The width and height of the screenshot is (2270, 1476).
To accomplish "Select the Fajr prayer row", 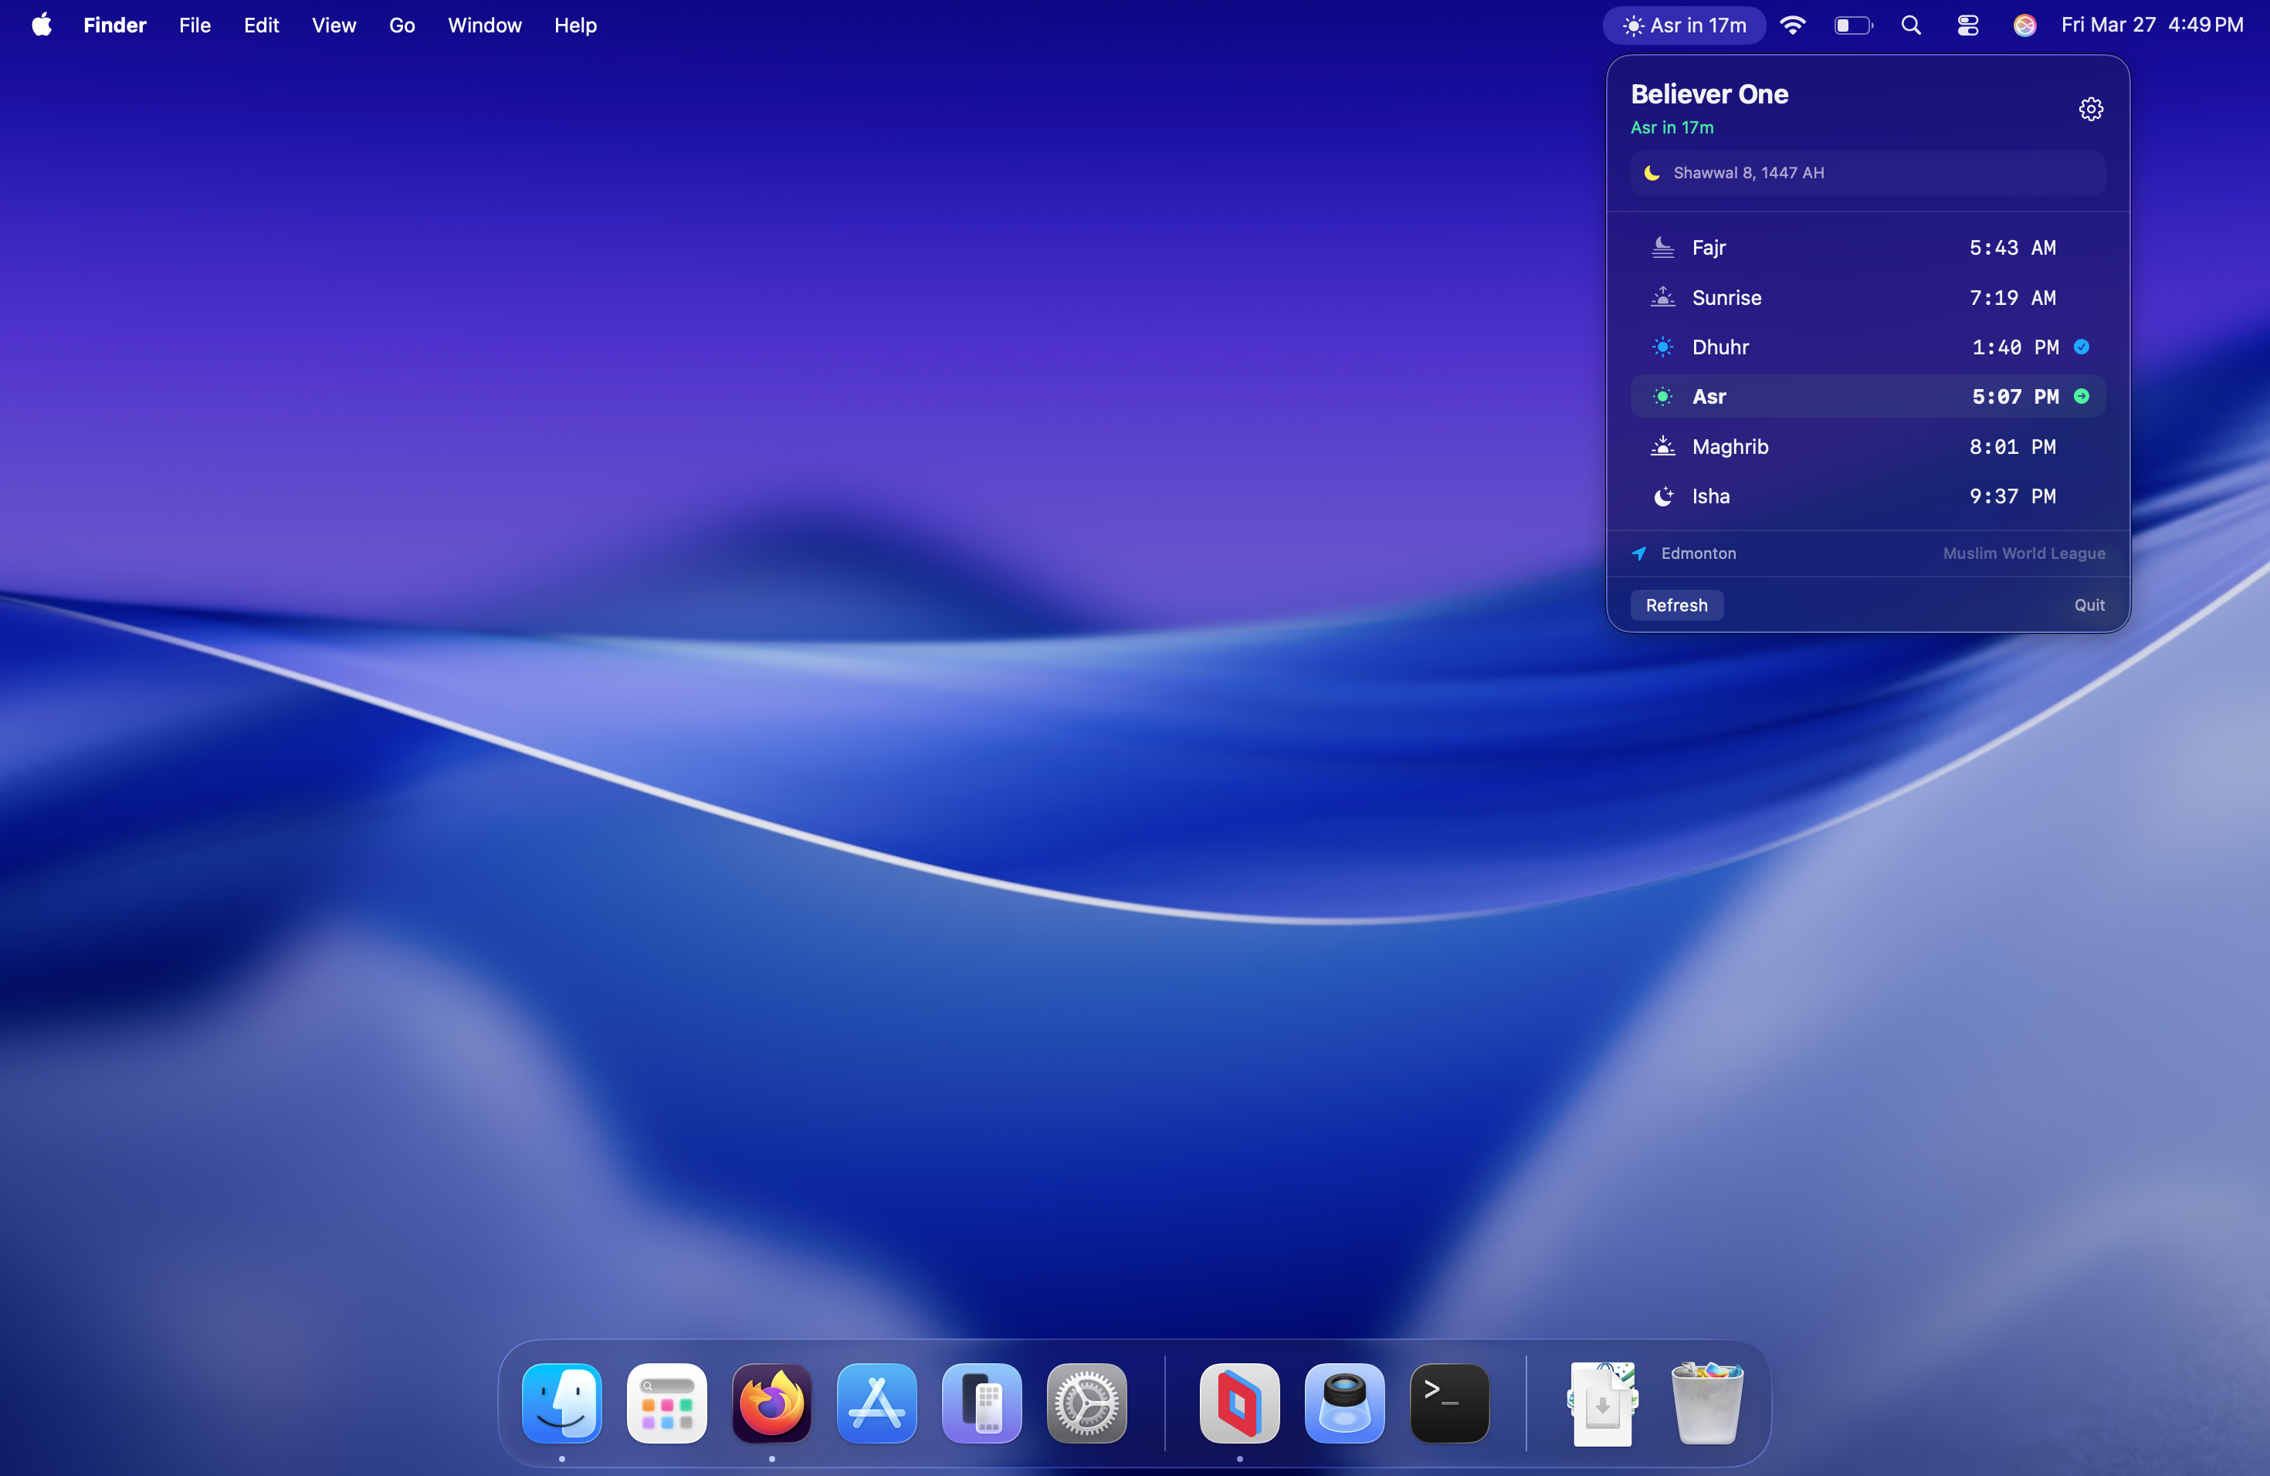I will click(1866, 248).
